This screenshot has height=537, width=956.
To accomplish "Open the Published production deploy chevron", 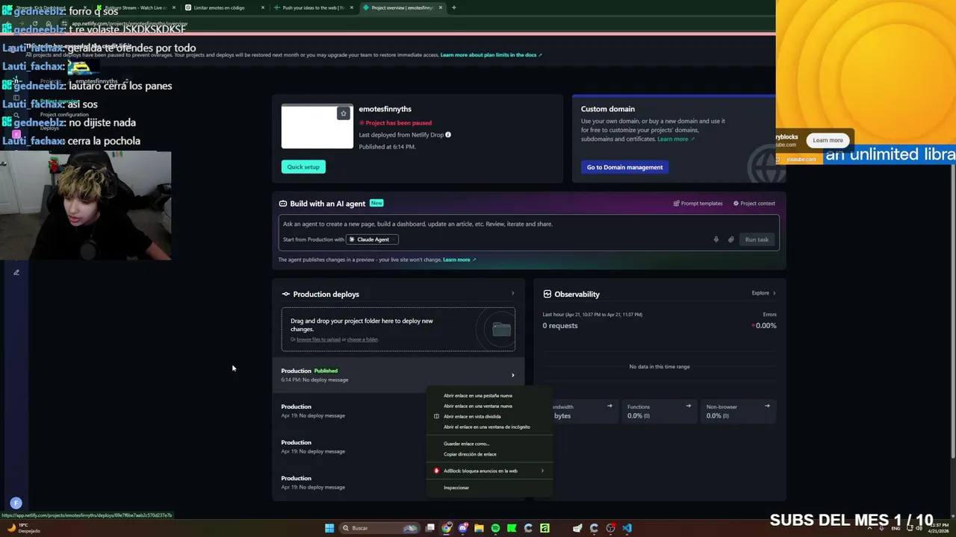I will (x=512, y=375).
